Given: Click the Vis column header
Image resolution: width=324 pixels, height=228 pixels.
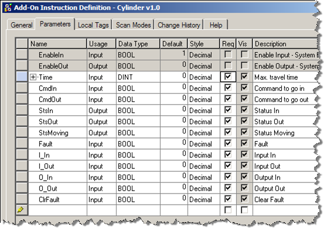Looking at the screenshot, I should point(244,44).
